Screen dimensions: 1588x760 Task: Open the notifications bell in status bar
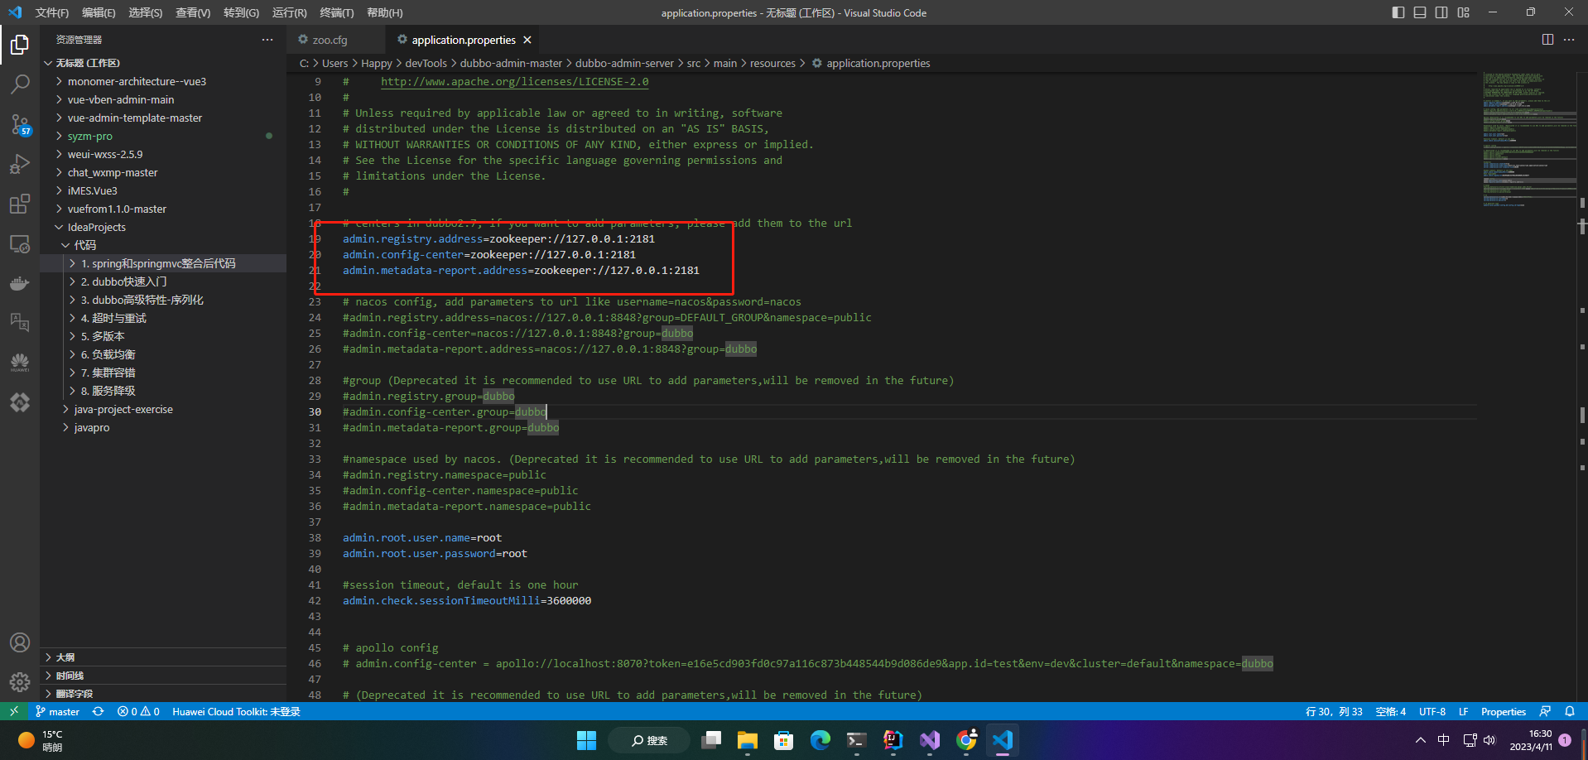click(1569, 712)
